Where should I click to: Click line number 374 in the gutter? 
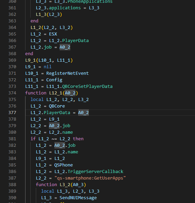12,93
